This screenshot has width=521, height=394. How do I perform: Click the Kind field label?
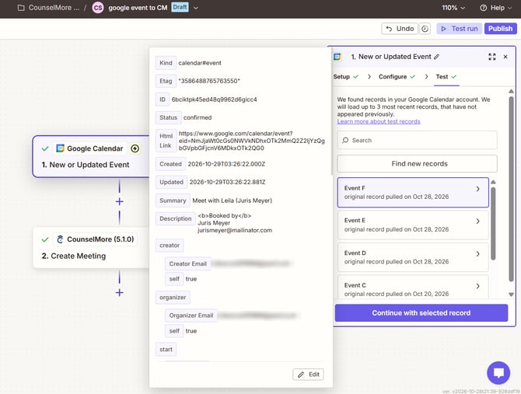pos(166,63)
